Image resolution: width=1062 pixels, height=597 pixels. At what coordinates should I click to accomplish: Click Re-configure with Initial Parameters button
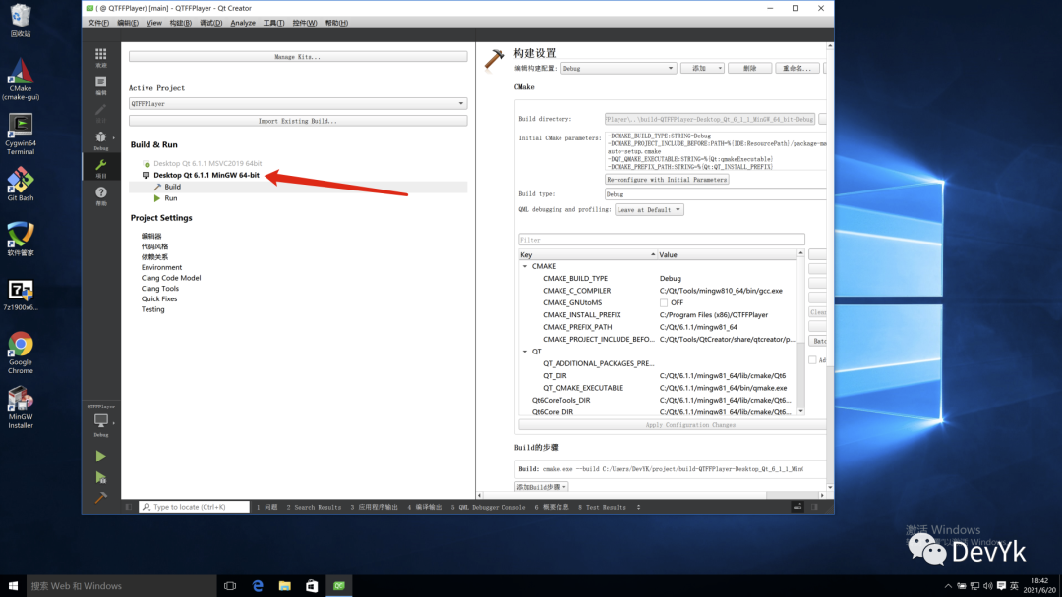coord(667,179)
